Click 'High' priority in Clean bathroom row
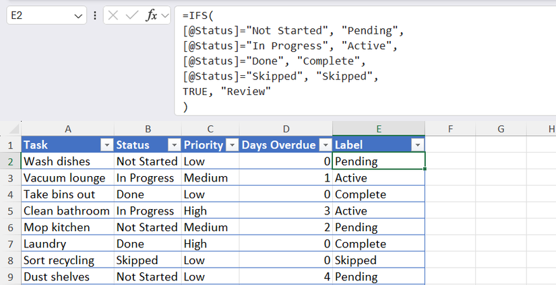 pyautogui.click(x=211, y=211)
